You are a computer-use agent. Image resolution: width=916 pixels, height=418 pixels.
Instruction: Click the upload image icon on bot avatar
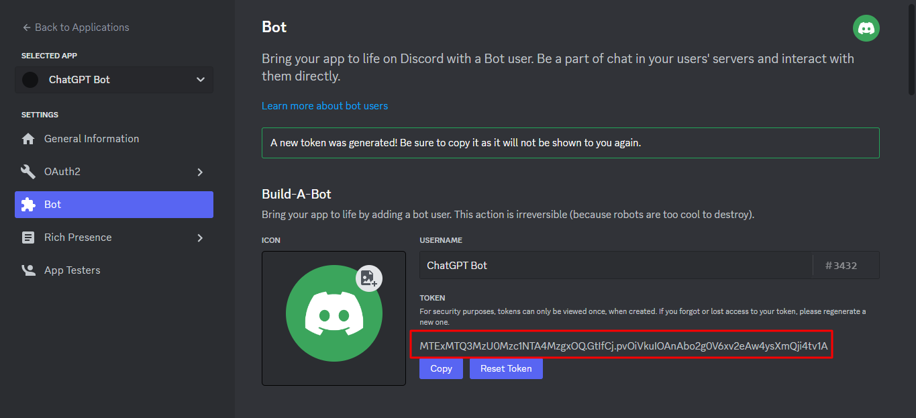[x=368, y=278]
